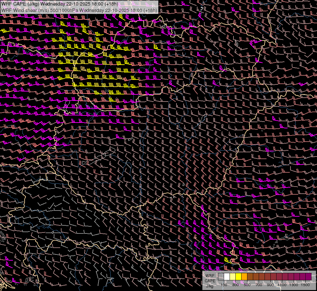This screenshot has height=291, width=317.
Task: Click the WRF CAPE J/kg legend caption
Action: click(210, 281)
